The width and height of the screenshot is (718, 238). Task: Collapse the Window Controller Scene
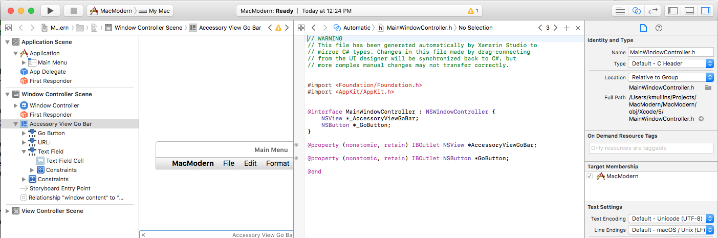coord(7,94)
